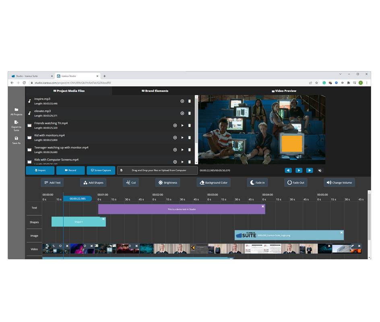Screen dimensions: 380x322
Task: Go back in browser
Action: [x=12, y=83]
